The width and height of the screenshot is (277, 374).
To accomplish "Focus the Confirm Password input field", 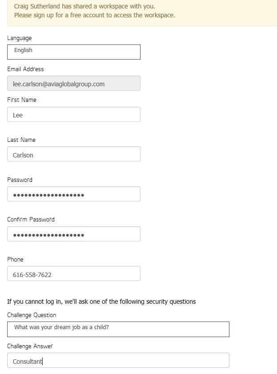I will pos(74,234).
